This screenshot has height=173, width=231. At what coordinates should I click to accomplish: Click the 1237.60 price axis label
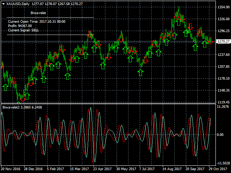223,55
